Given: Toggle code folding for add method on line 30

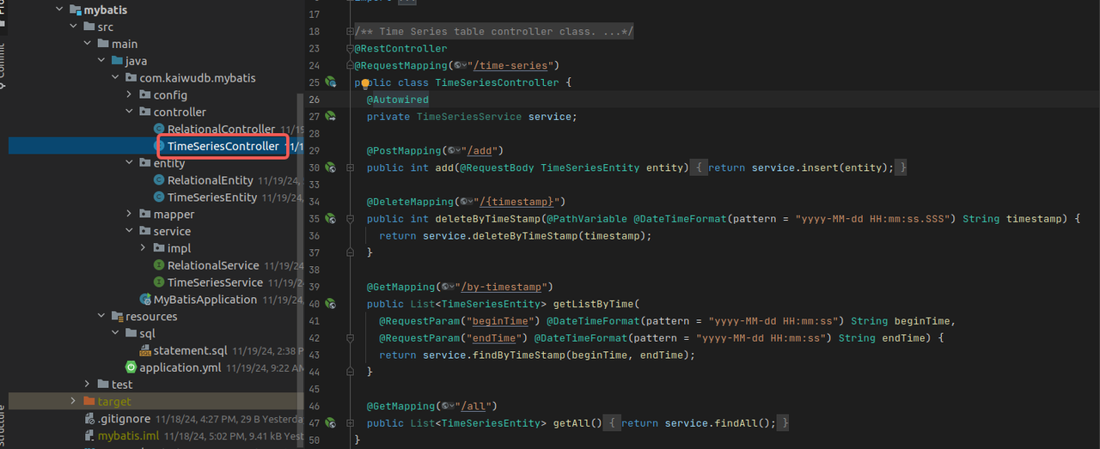Looking at the screenshot, I should click(x=351, y=167).
